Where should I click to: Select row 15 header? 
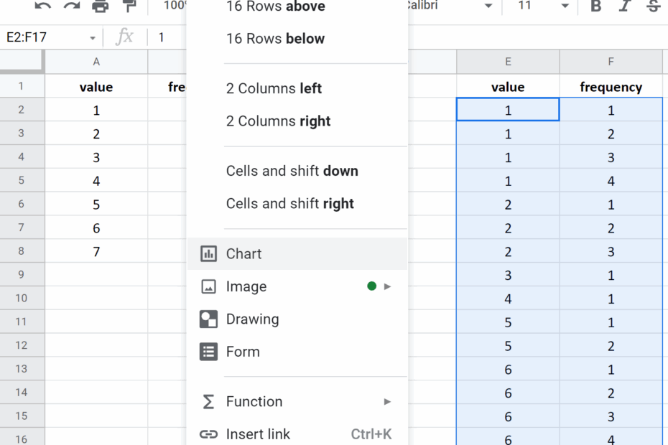tap(22, 416)
